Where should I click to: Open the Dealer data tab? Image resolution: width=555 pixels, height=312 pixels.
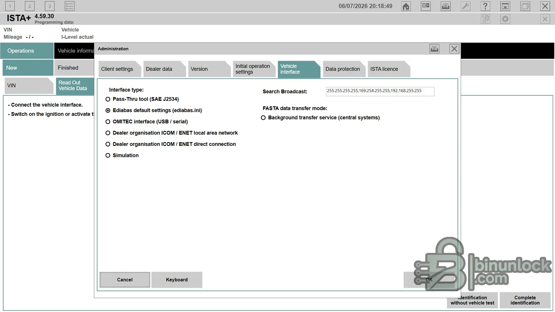(164, 69)
